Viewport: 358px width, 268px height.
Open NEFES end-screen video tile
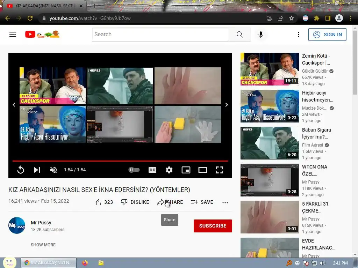point(120,86)
